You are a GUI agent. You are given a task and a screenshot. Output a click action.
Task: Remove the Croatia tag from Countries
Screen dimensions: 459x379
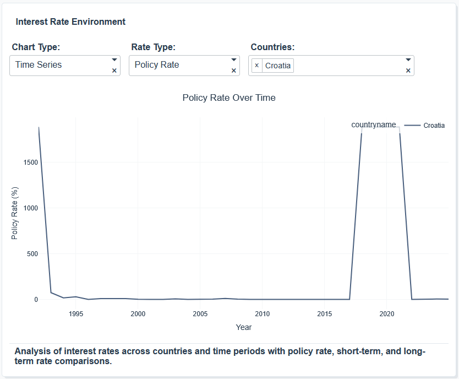point(257,66)
